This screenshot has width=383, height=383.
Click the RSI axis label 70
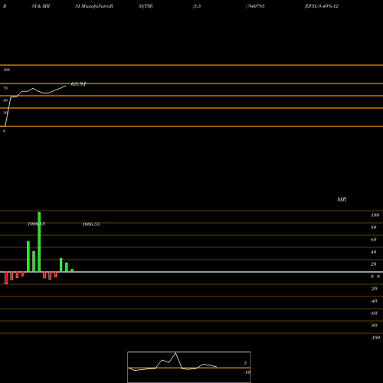[5, 88]
